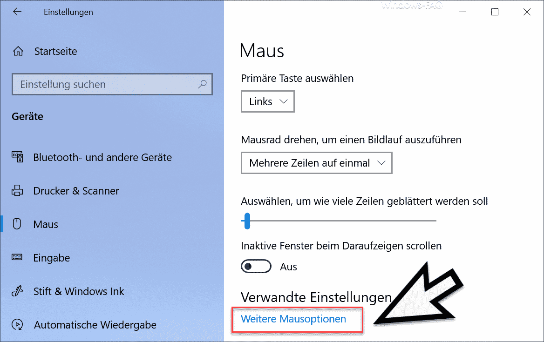This screenshot has height=342, width=544.
Task: Go to Startseite
Action: coord(55,51)
